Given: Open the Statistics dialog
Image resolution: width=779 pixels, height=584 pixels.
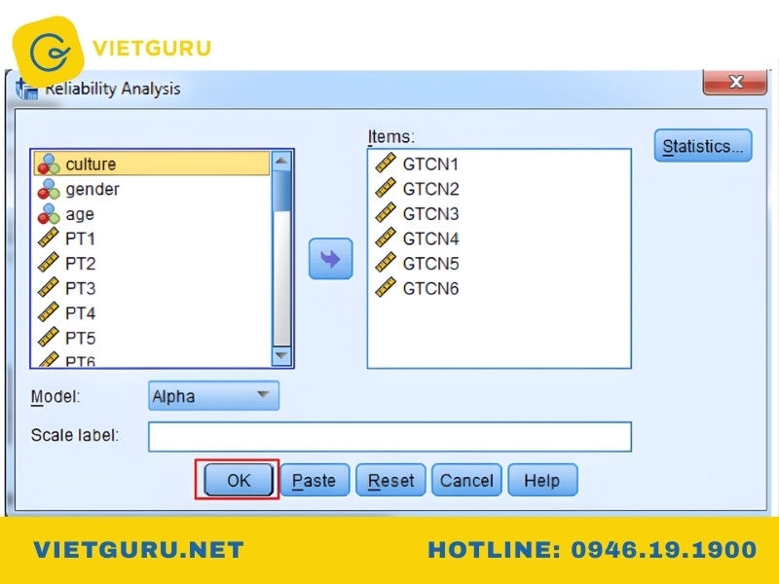Looking at the screenshot, I should tap(703, 145).
